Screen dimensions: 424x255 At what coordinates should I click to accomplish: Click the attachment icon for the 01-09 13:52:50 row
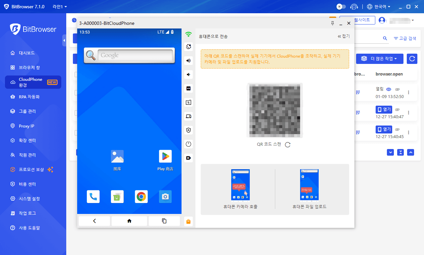(397, 89)
